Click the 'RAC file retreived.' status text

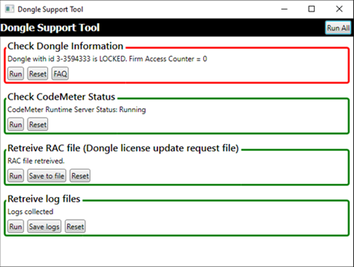[x=36, y=161]
